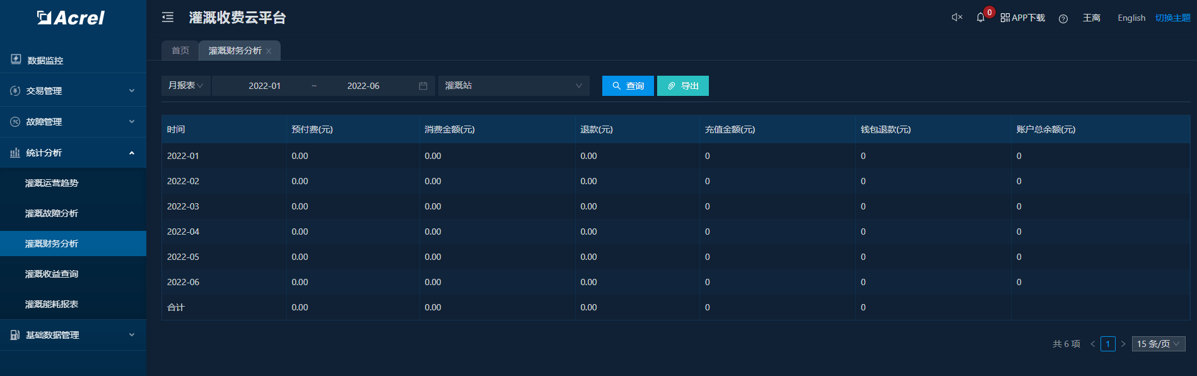The width and height of the screenshot is (1197, 376).
Task: Click the APP下载 QR code icon
Action: pos(1005,18)
